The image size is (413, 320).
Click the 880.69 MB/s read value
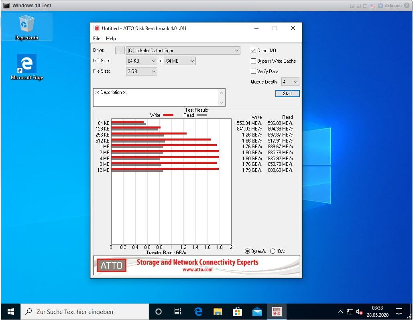coord(280,170)
